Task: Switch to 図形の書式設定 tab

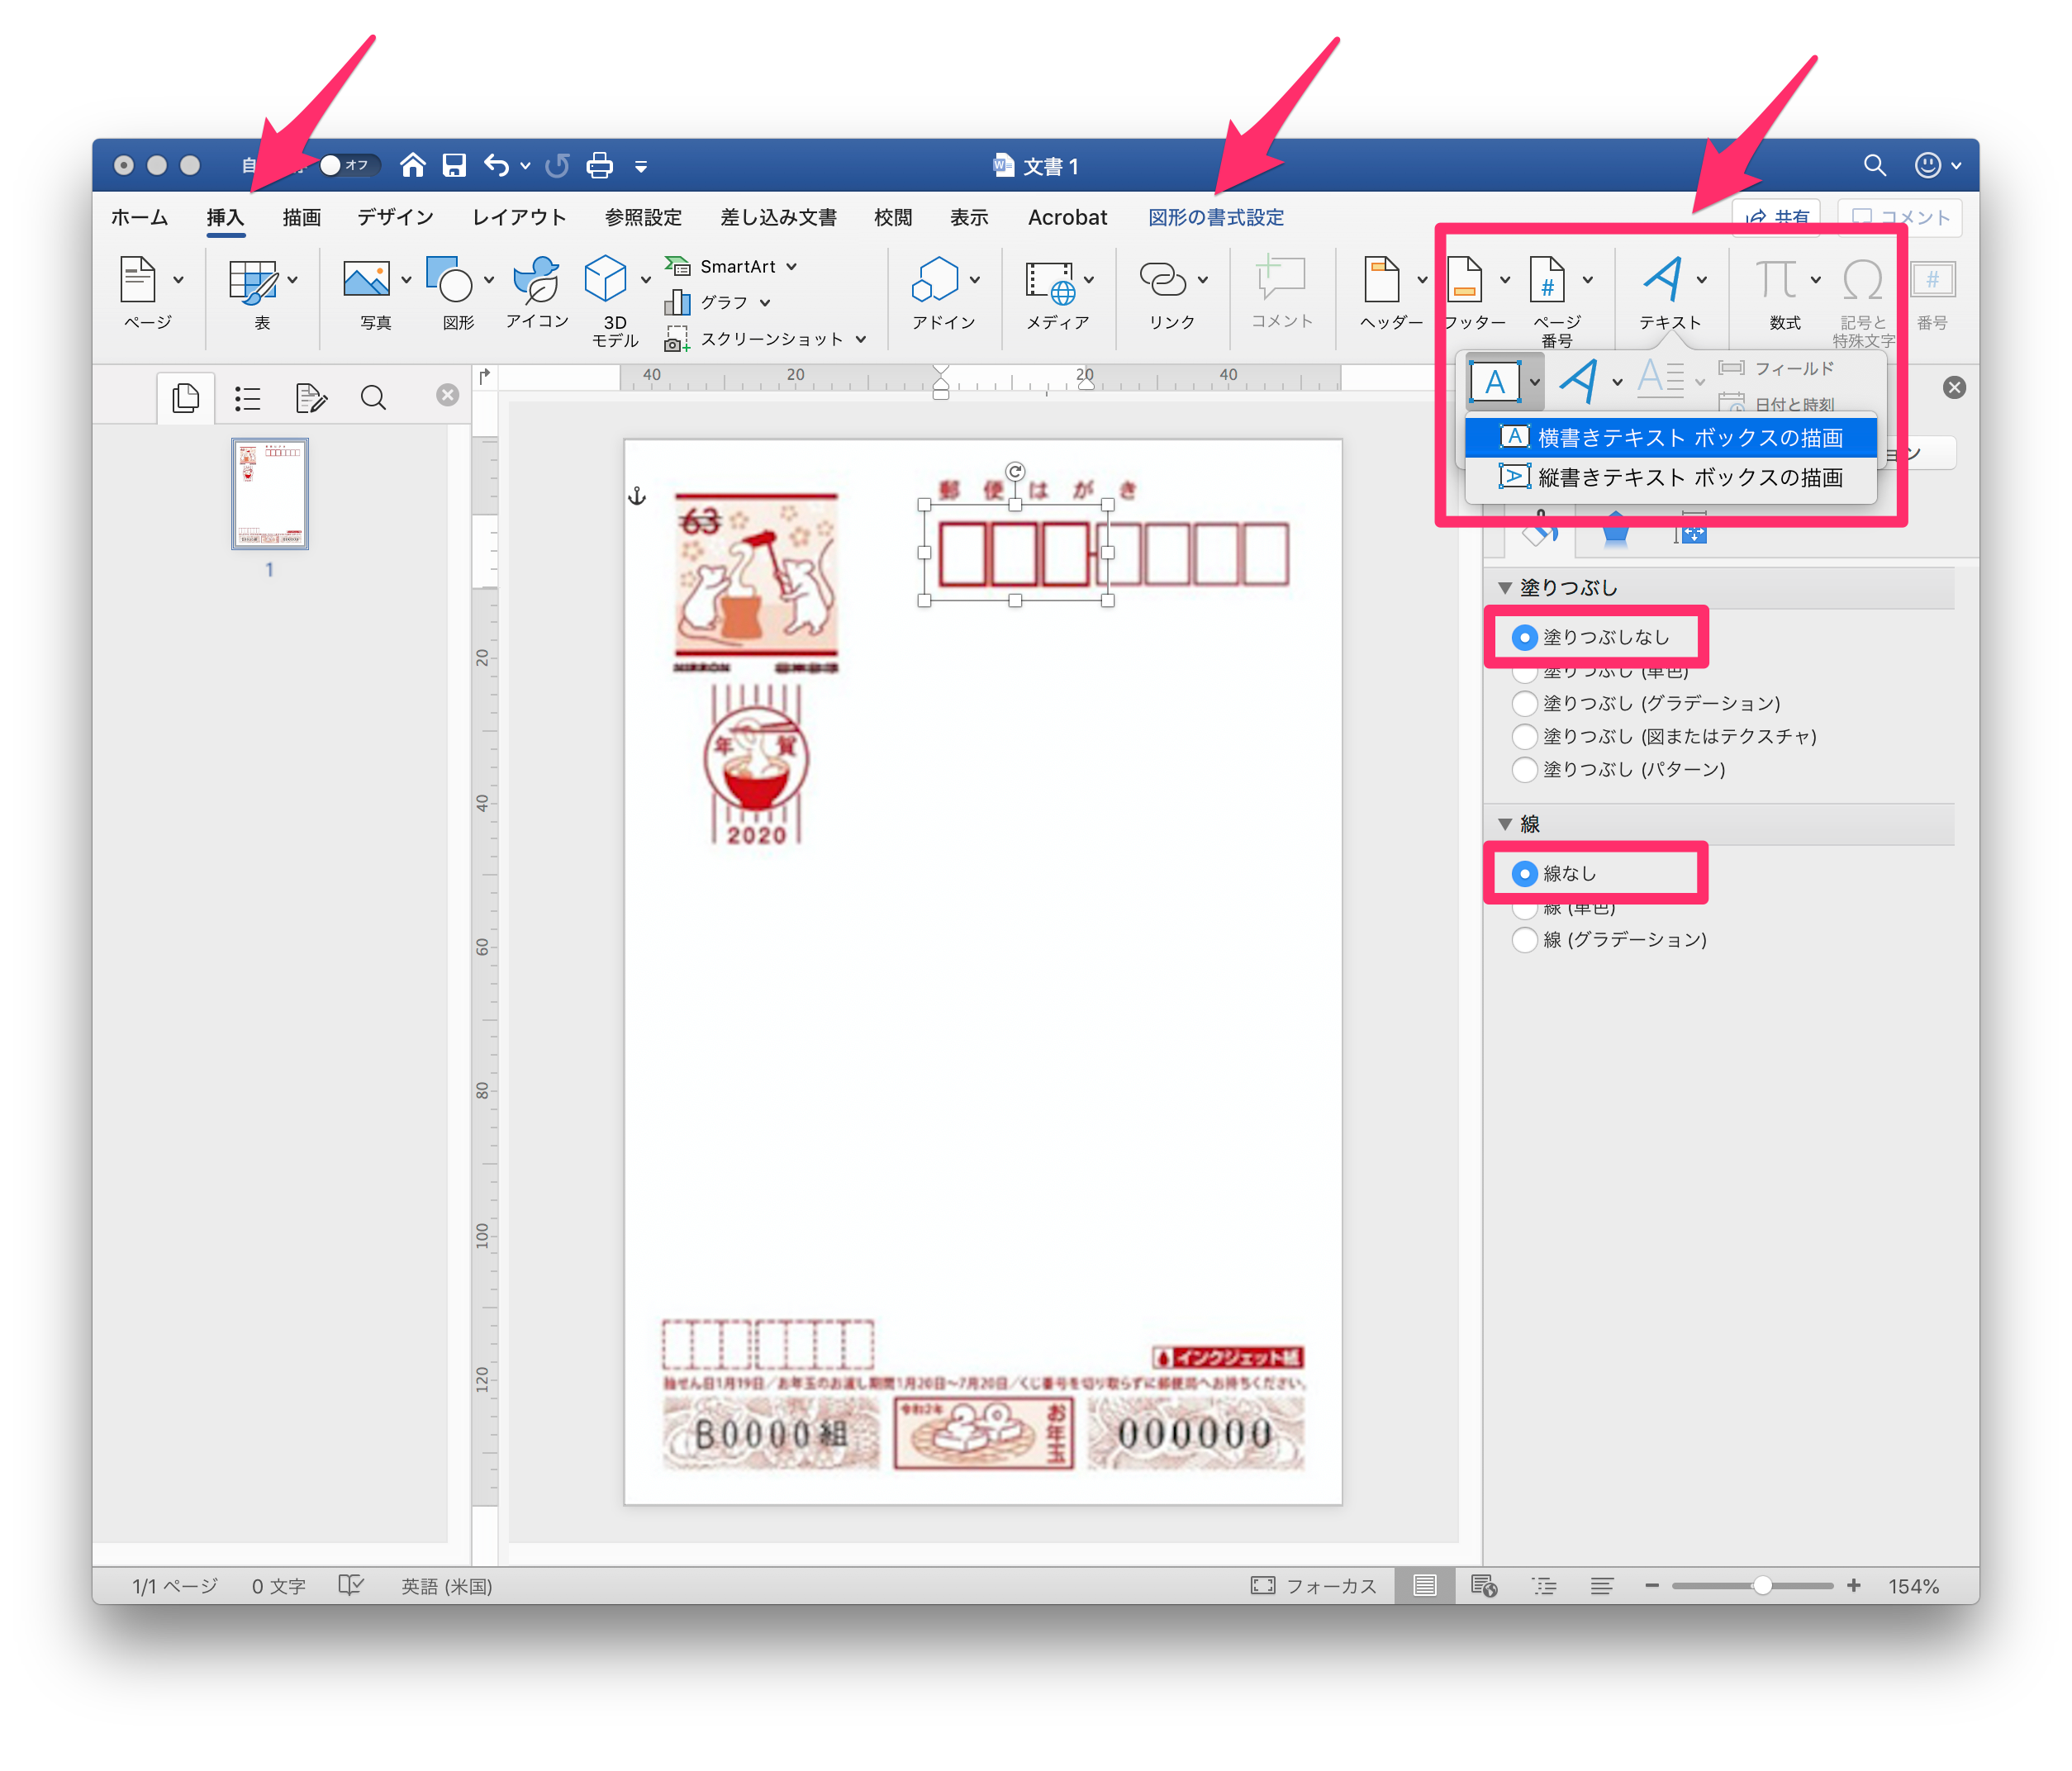Action: [1216, 217]
